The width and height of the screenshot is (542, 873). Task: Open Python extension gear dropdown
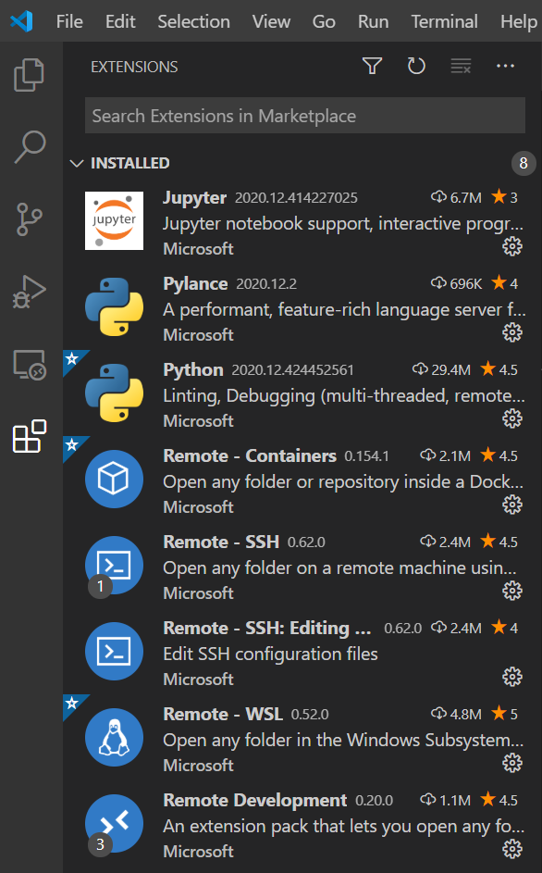[x=512, y=418]
